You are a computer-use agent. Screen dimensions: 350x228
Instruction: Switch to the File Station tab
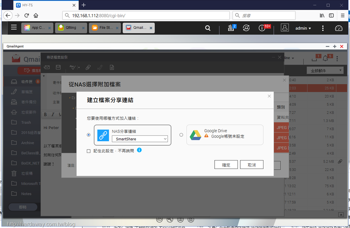tap(105, 28)
